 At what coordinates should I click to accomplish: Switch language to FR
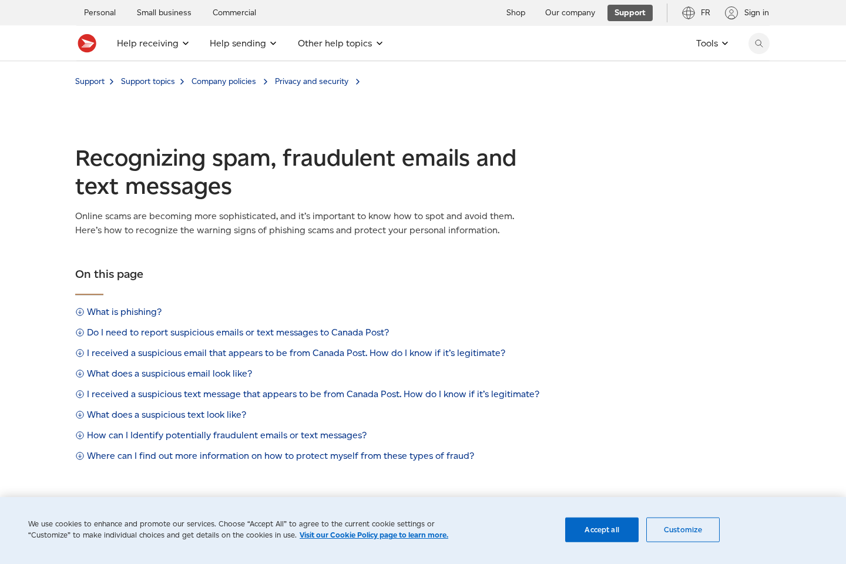pyautogui.click(x=705, y=13)
